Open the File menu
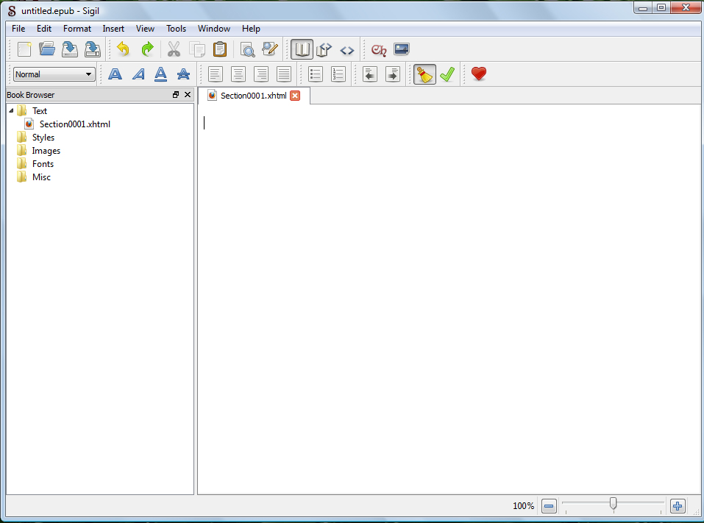This screenshot has width=704, height=523. [x=18, y=28]
